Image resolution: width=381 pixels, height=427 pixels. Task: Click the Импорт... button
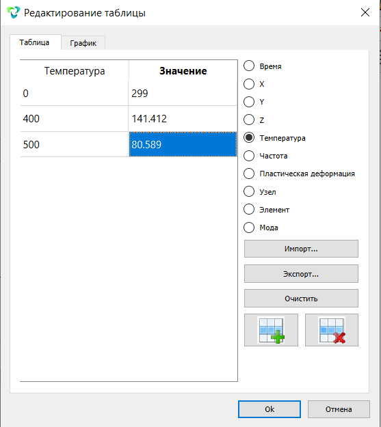[301, 249]
